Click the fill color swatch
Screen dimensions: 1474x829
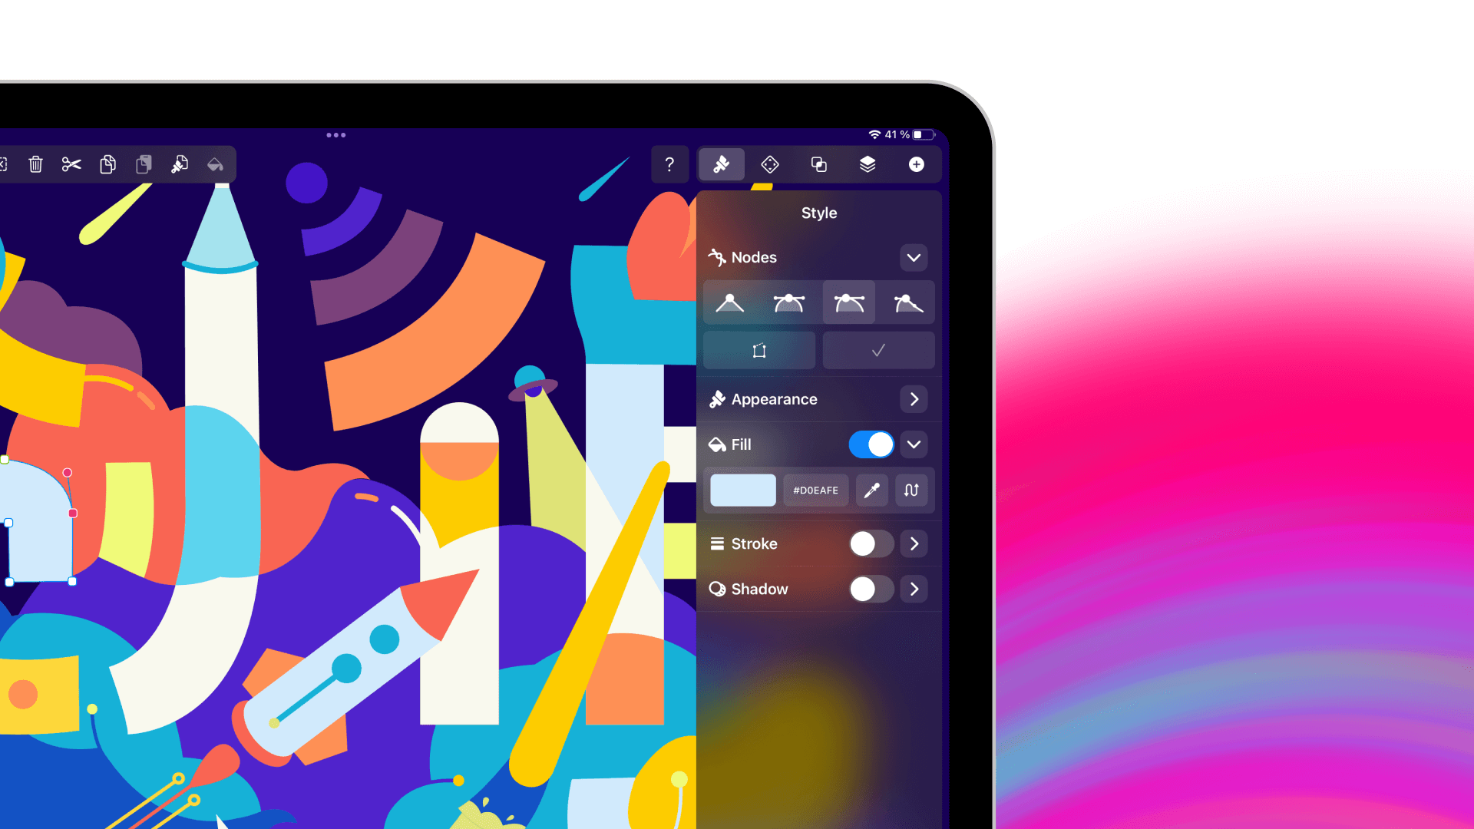(741, 489)
